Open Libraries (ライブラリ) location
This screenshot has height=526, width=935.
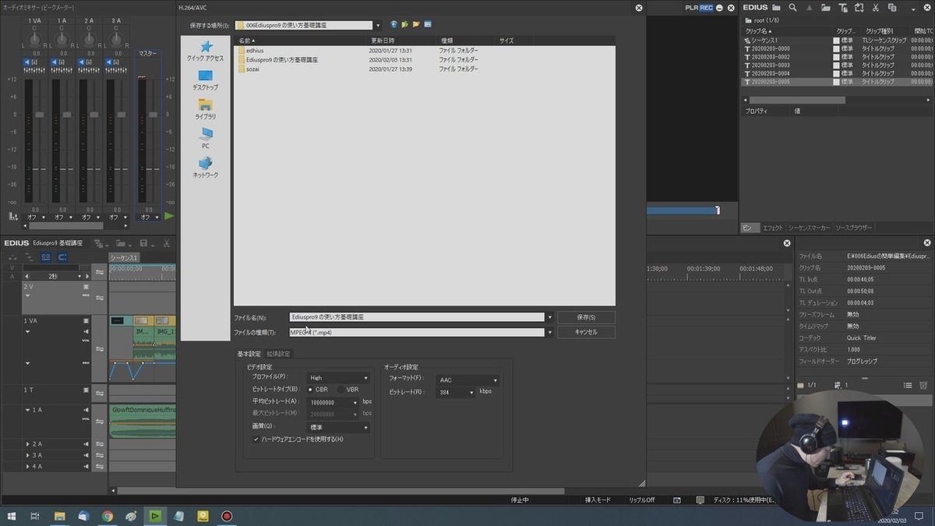coord(206,109)
